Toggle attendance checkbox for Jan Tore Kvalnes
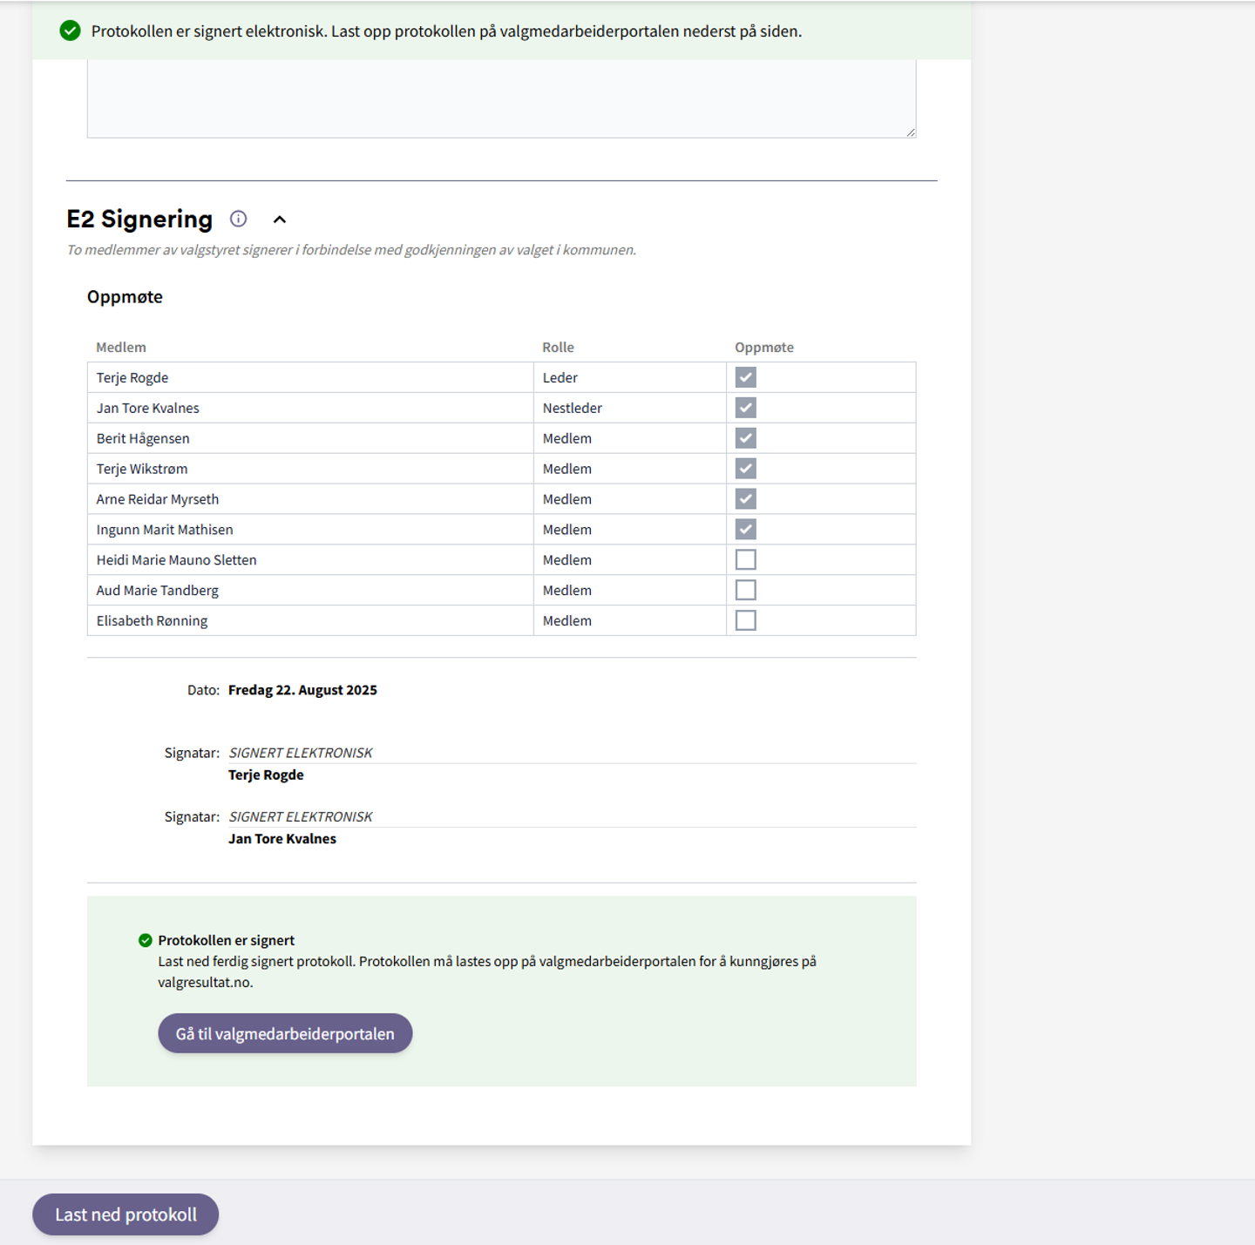Viewport: 1255px width, 1245px height. [745, 408]
